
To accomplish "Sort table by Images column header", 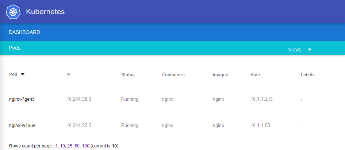I will pos(220,75).
